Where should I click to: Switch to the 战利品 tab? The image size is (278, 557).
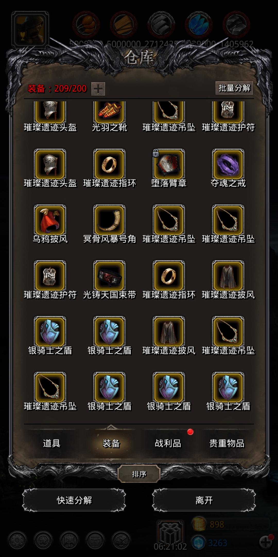tap(168, 443)
